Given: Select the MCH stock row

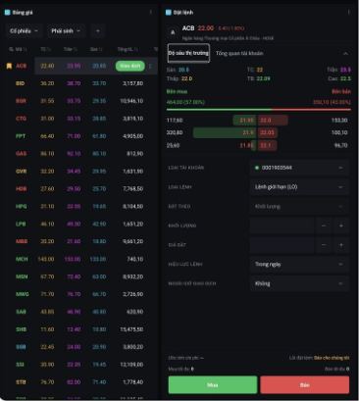Looking at the screenshot, I should click(x=79, y=259).
